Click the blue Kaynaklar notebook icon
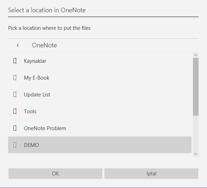This screenshot has height=188, width=207. tap(15, 61)
